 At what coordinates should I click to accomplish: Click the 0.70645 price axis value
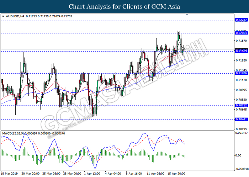[242, 109]
